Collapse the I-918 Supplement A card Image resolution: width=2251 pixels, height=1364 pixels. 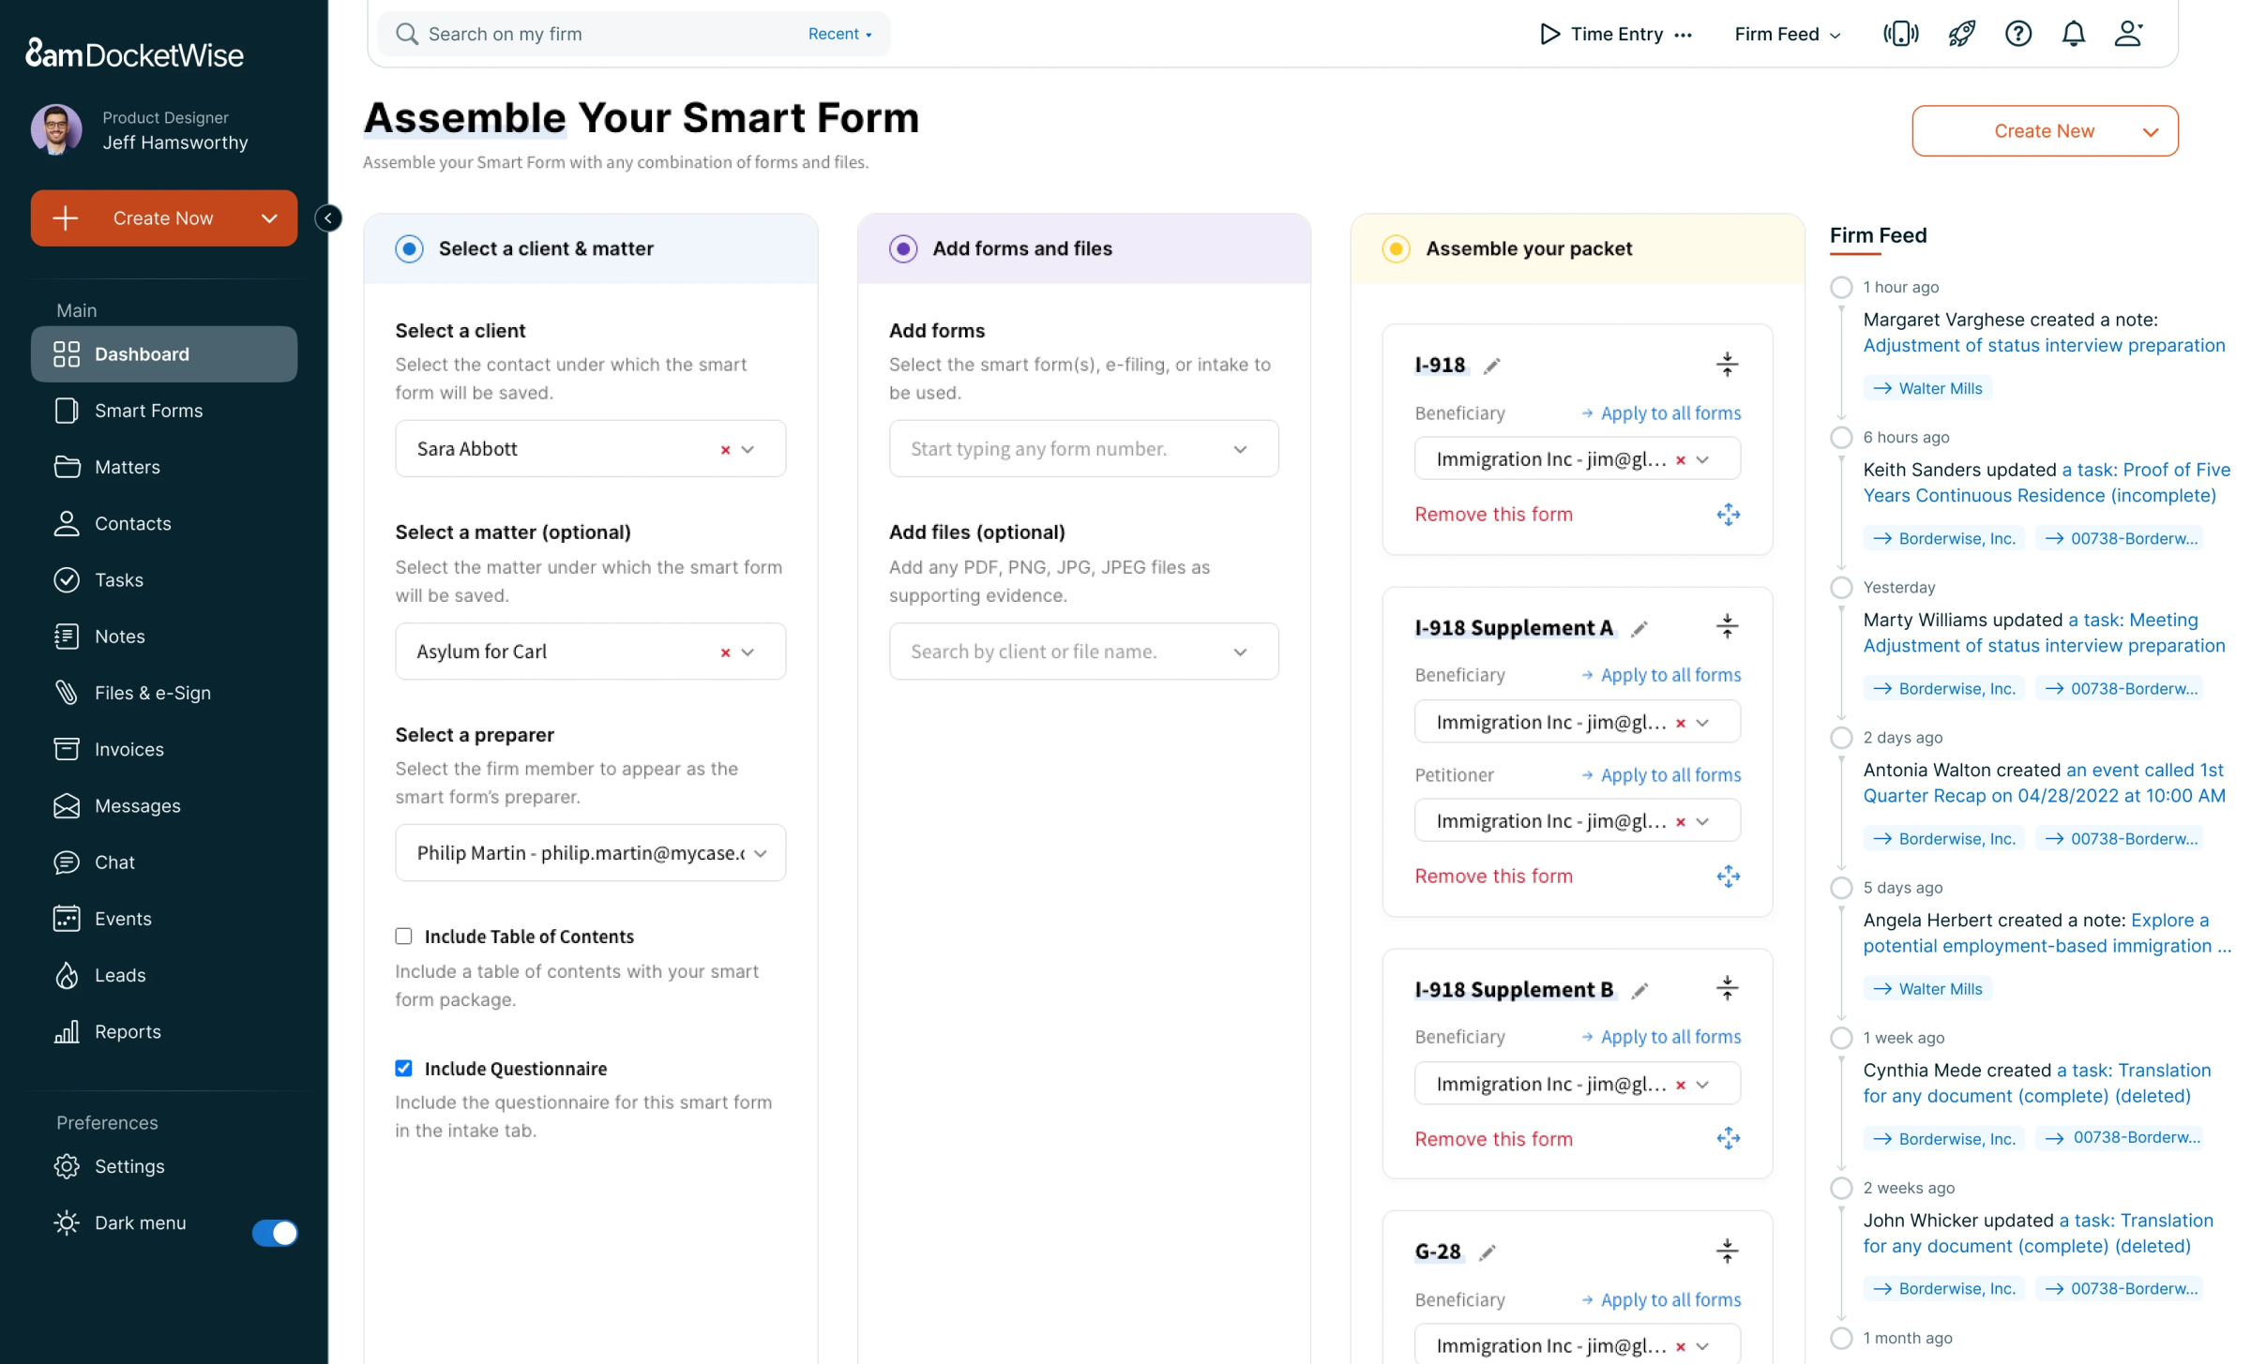[x=1727, y=626]
